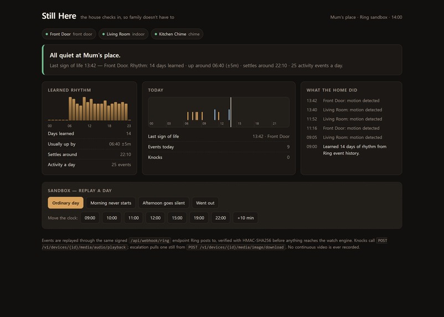Move the clock to 09:00
Image resolution: width=444 pixels, height=317 pixels.
[90, 218]
